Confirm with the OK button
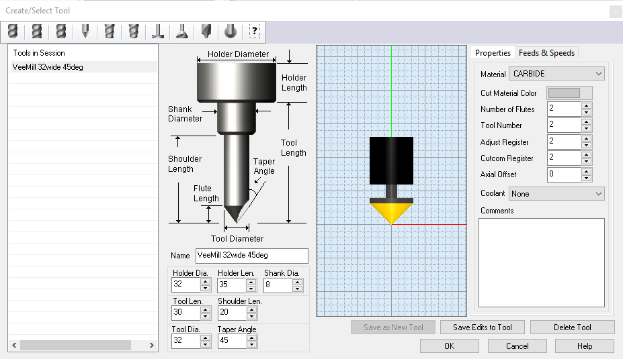 (x=450, y=346)
